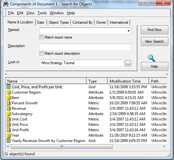Click the attribute icon next to Year
Screen dimensions: 174x160
coord(9,135)
